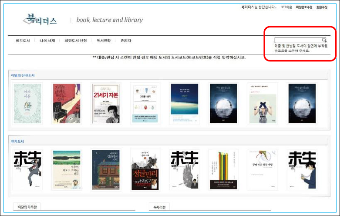
Task: Open the cover of woman with bow
Action: pos(263,104)
